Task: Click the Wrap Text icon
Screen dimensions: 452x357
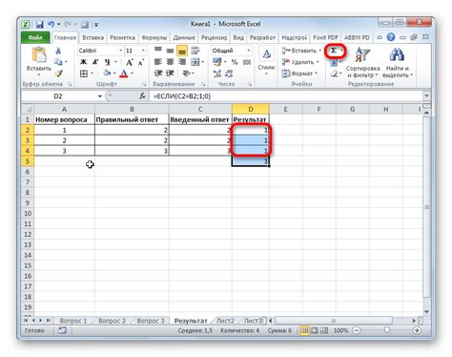Action: click(195, 51)
